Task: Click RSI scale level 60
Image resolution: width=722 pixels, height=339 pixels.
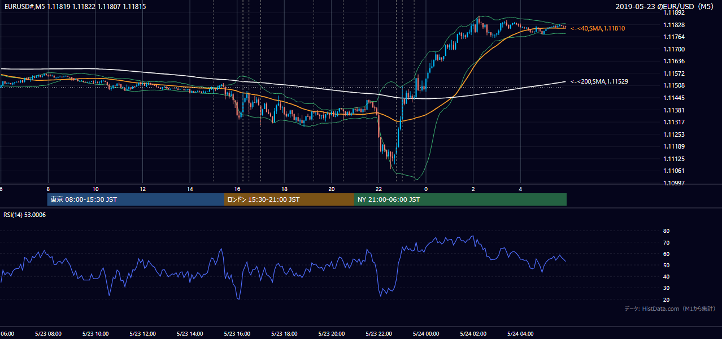Action: 667,254
